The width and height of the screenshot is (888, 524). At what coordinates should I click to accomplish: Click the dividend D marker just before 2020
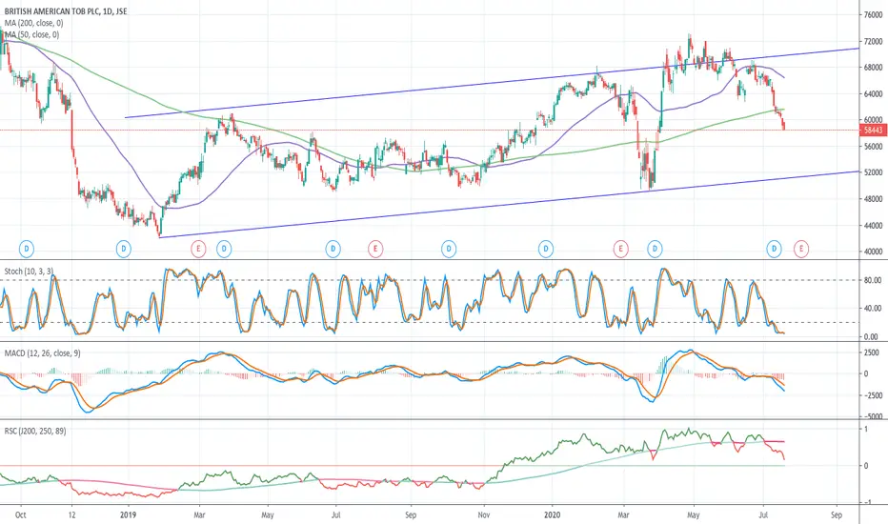(545, 249)
